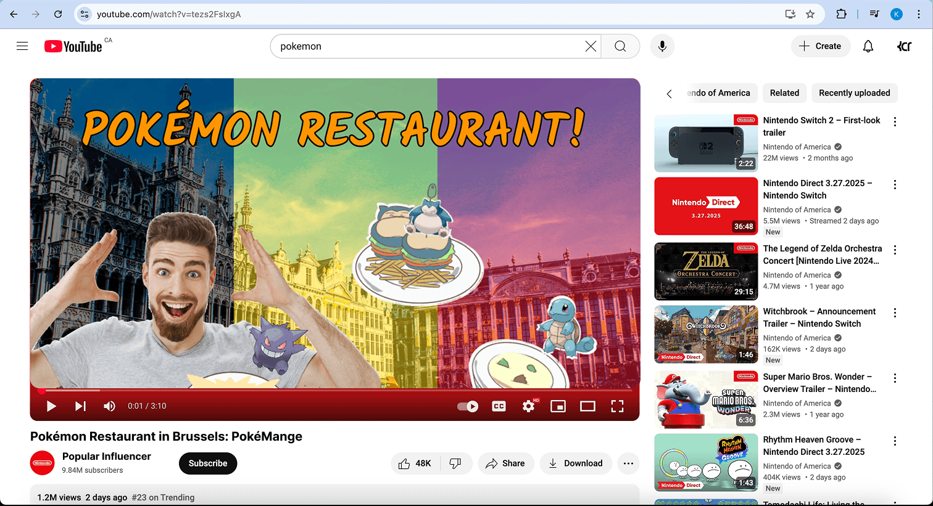Open Popular Influencer channel avatar
The image size is (933, 506).
coord(43,463)
